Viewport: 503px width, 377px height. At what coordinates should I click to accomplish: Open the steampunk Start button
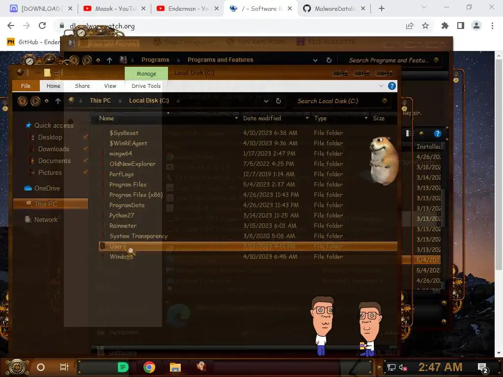(x=17, y=367)
